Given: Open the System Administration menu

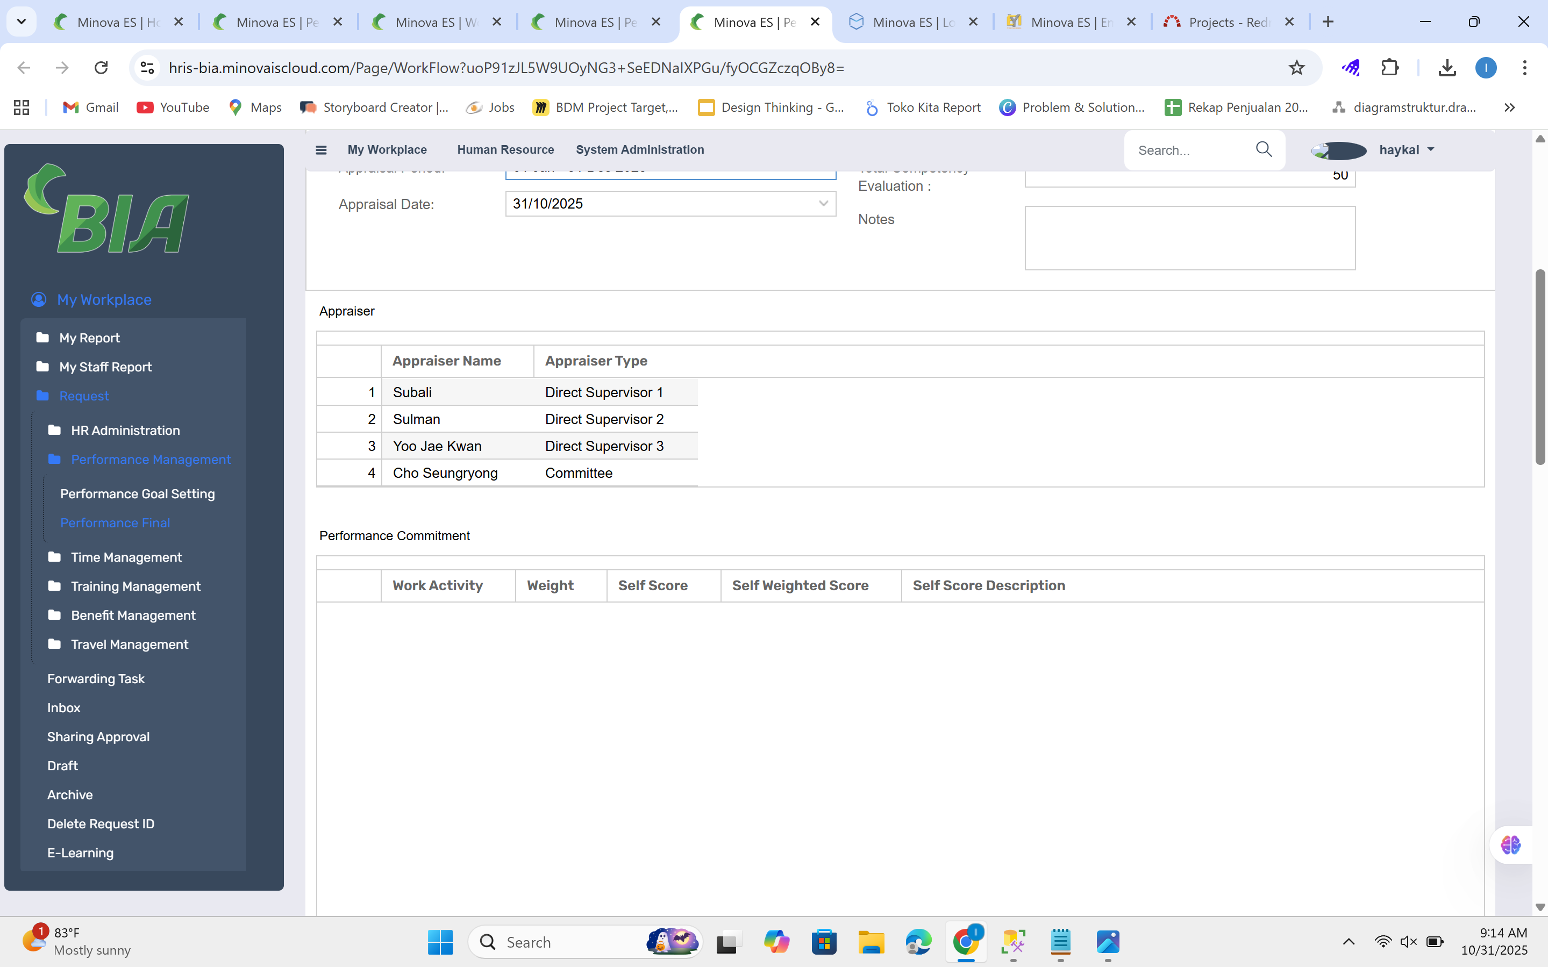Looking at the screenshot, I should pos(640,149).
